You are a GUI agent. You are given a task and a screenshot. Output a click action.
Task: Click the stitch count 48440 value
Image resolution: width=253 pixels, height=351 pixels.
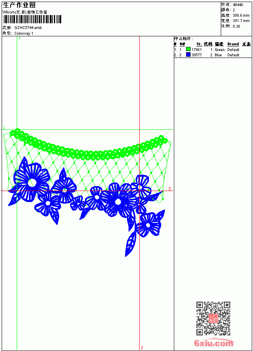[x=238, y=5]
